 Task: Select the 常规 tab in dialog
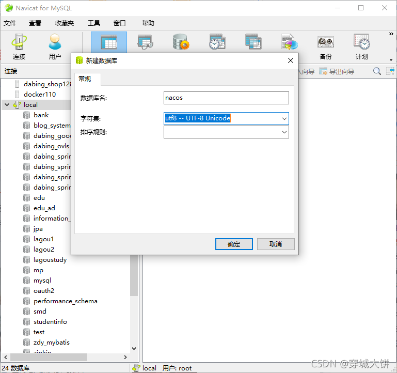(x=87, y=79)
